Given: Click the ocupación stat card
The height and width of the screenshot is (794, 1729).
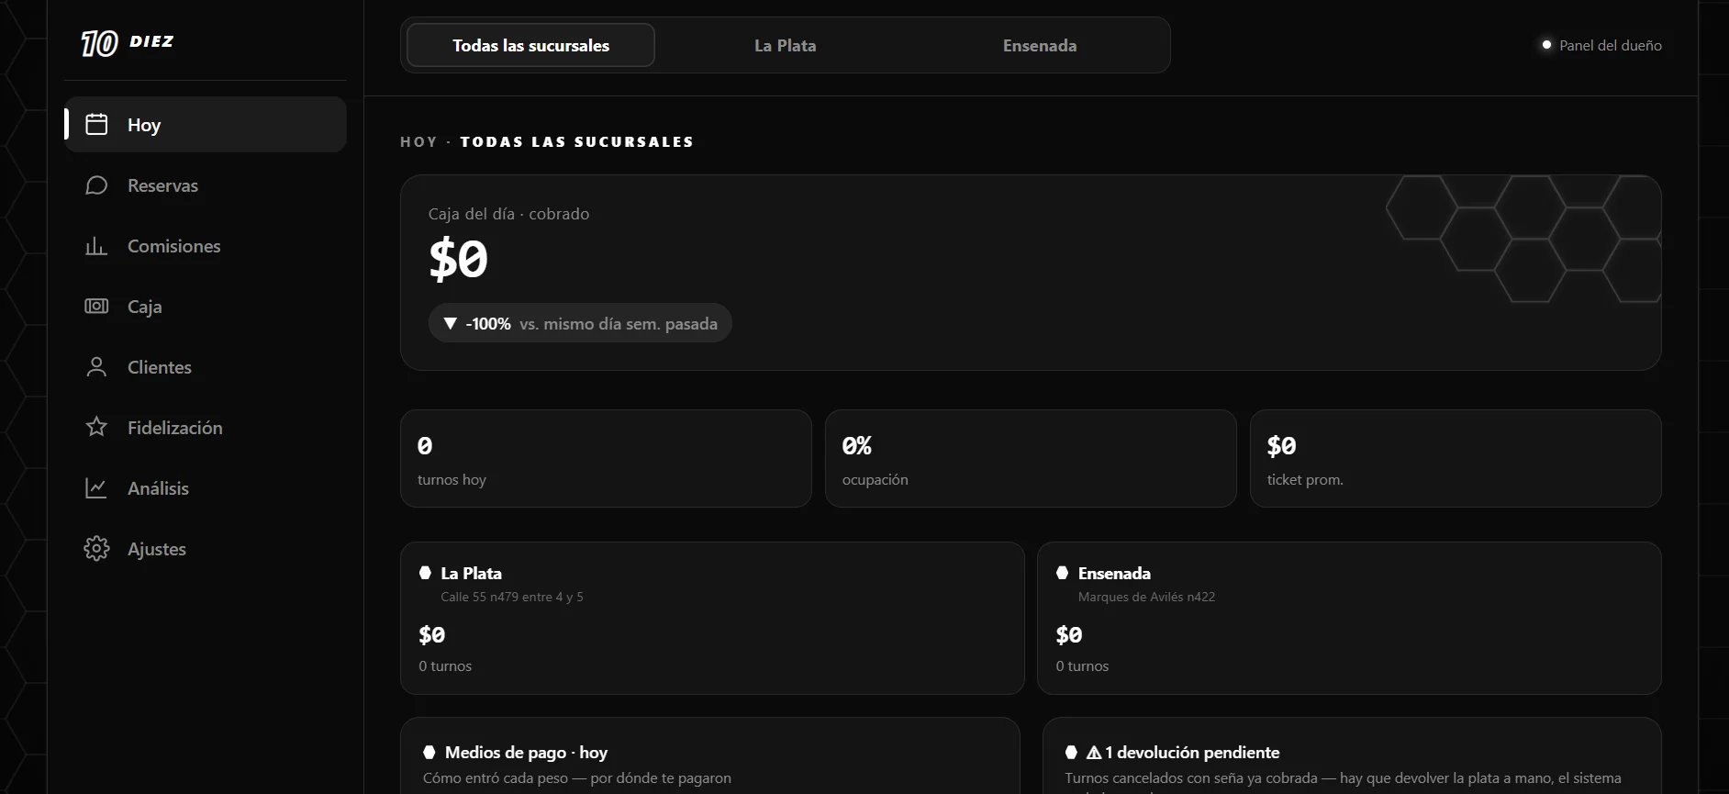Looking at the screenshot, I should click(1031, 458).
